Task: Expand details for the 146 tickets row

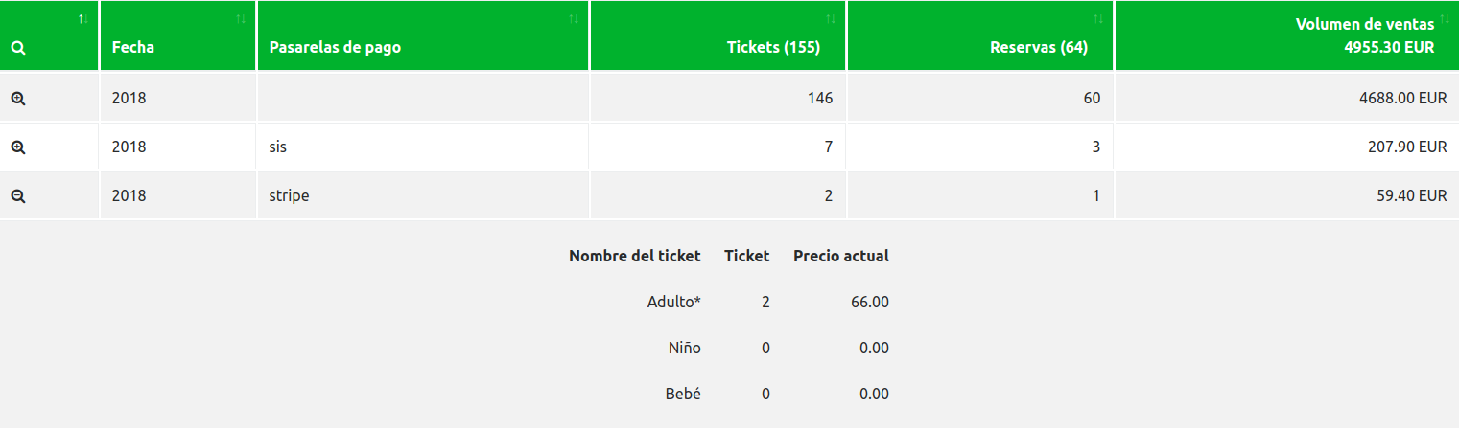Action: pyautogui.click(x=17, y=98)
